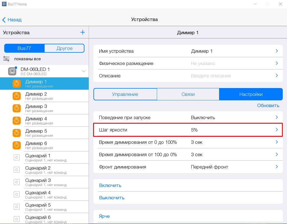Click the DM-060LED 1 chip icon
This screenshot has width=287, height=224.
coord(12,71)
